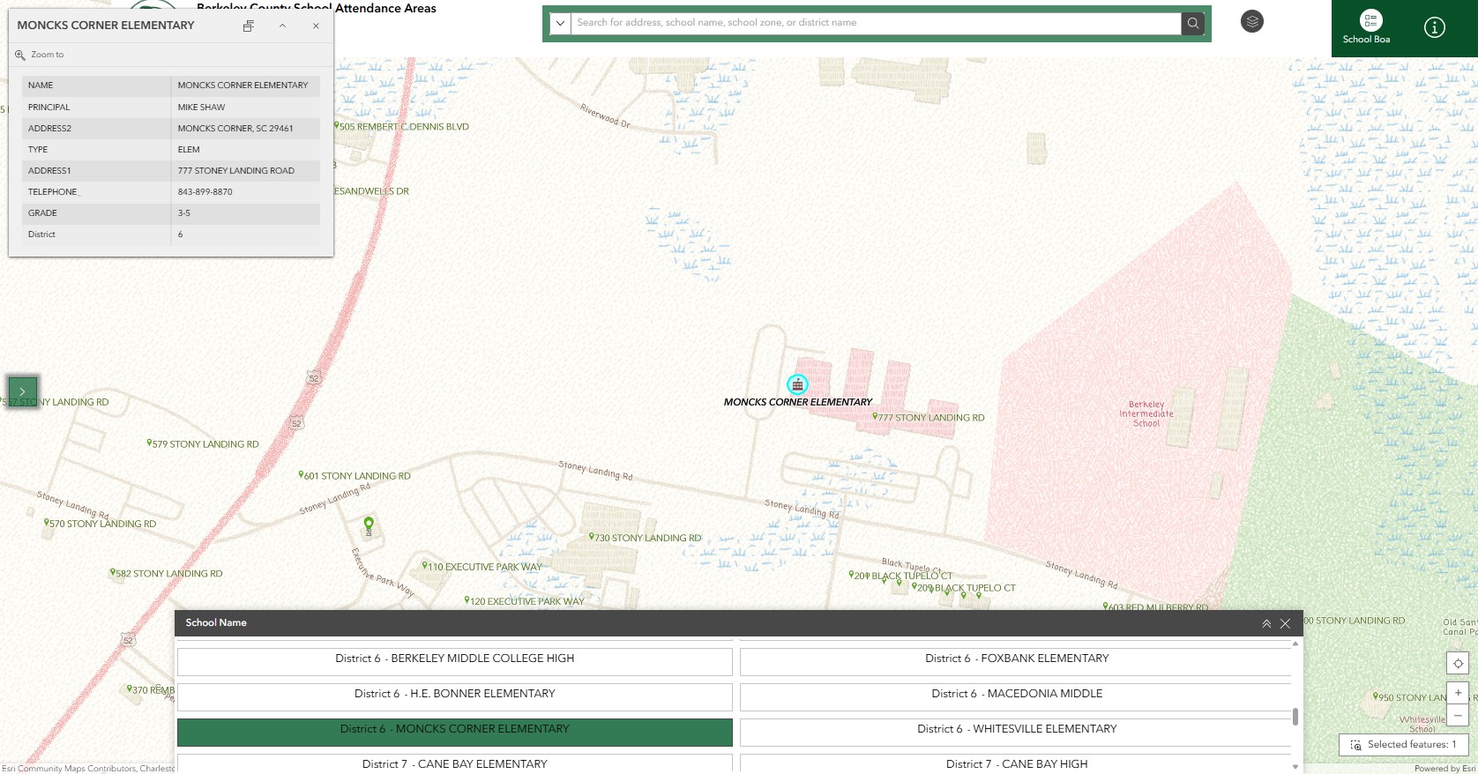Expand the School Name panel double chevron

[x=1266, y=623]
